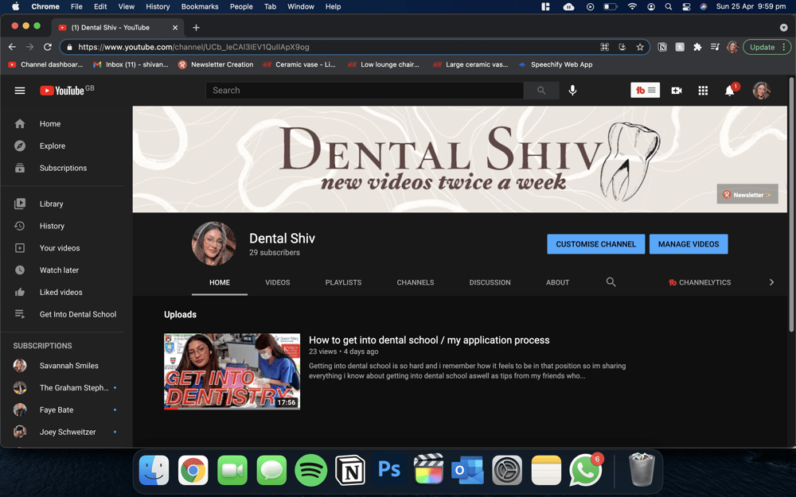
Task: Open the History menu in menu bar
Action: coord(158,6)
